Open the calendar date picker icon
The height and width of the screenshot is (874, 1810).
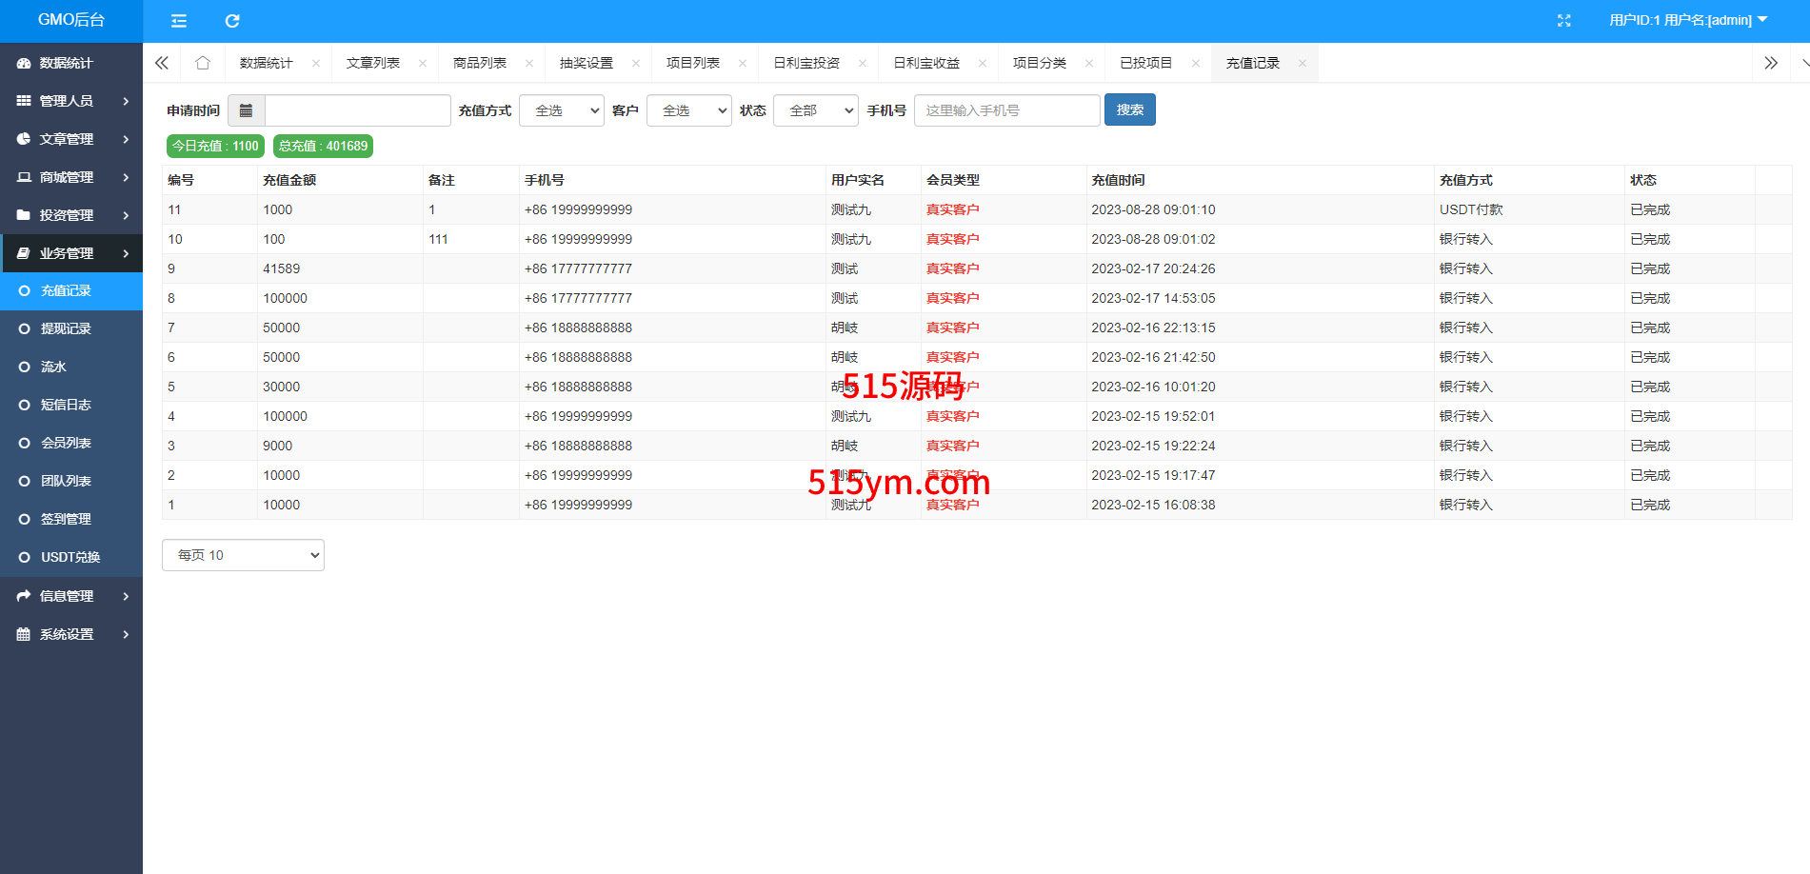click(246, 110)
